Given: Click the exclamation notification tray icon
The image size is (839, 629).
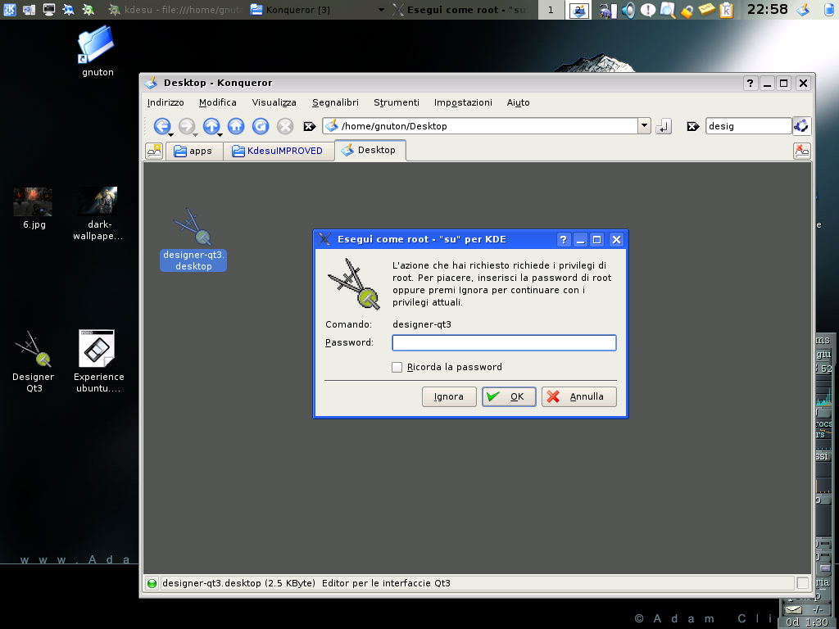Looking at the screenshot, I should click(648, 10).
